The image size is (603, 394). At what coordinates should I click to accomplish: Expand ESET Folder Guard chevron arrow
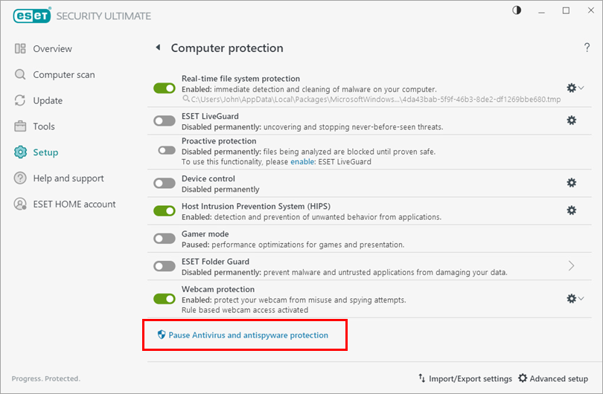(572, 265)
